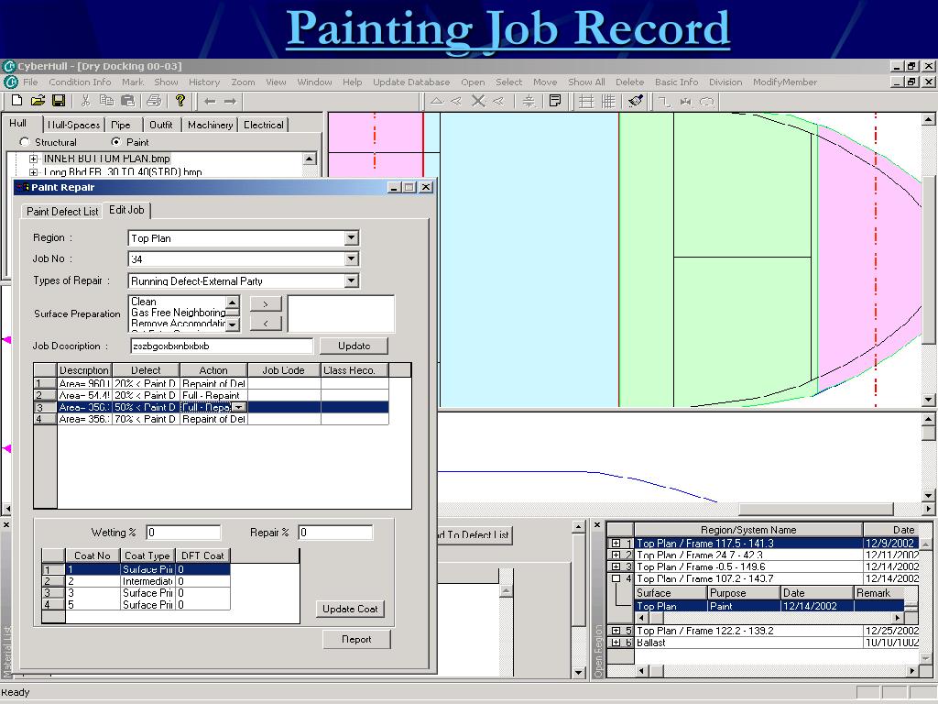
Task: Click the paint brush toolbar icon
Action: click(x=636, y=101)
